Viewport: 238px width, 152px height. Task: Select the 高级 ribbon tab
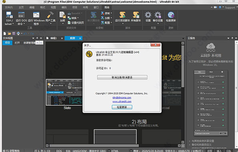tap(107, 7)
